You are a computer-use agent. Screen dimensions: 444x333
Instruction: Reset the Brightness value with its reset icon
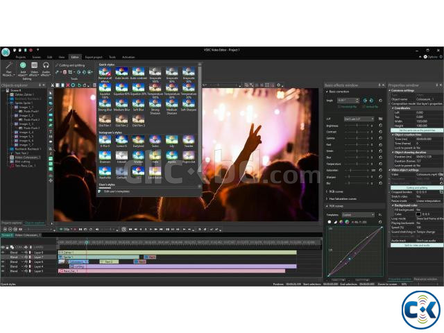(x=381, y=125)
